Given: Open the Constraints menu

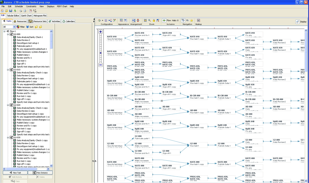Looking at the screenshot, I should click(x=31, y=6).
